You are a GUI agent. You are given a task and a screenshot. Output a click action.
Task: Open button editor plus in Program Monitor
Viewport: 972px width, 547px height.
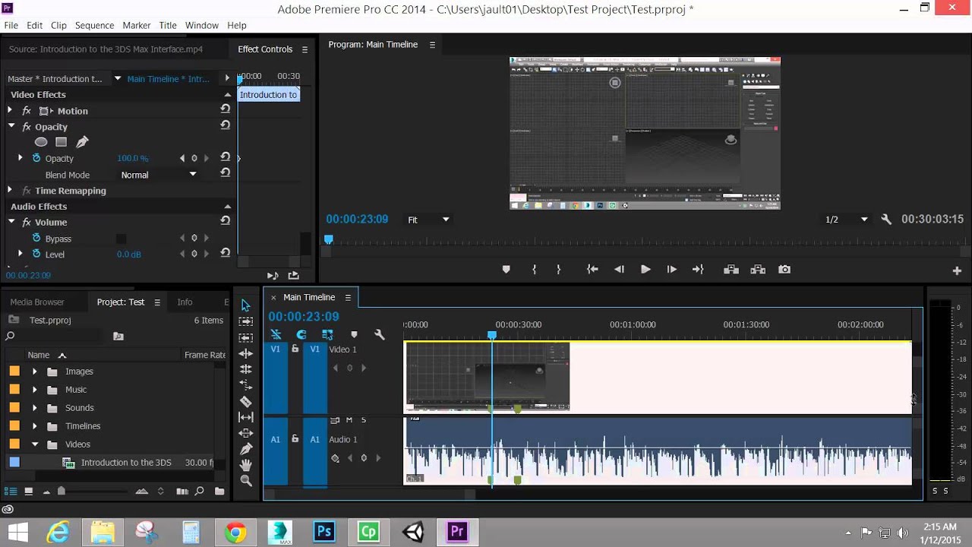point(957,270)
